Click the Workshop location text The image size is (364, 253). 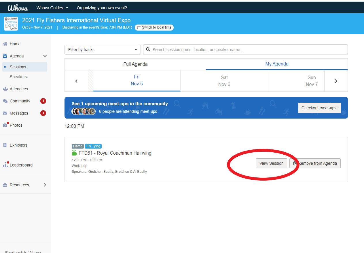pos(79,166)
